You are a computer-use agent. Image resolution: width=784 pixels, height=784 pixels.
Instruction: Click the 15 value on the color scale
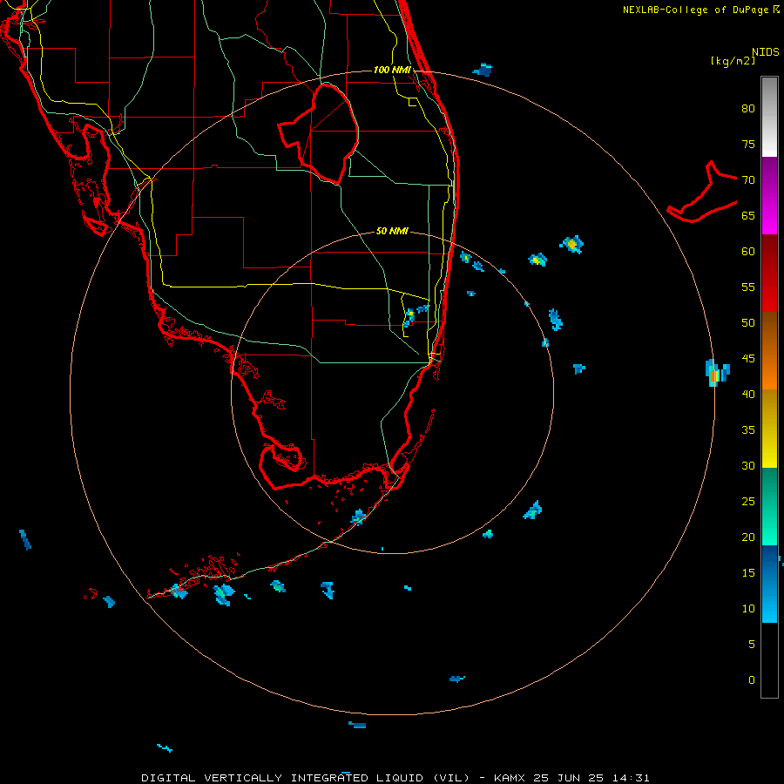tap(748, 572)
